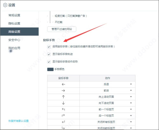The height and width of the screenshot is (130, 159).
Task: Click the down-then-left gesture icon
Action: (63, 122)
